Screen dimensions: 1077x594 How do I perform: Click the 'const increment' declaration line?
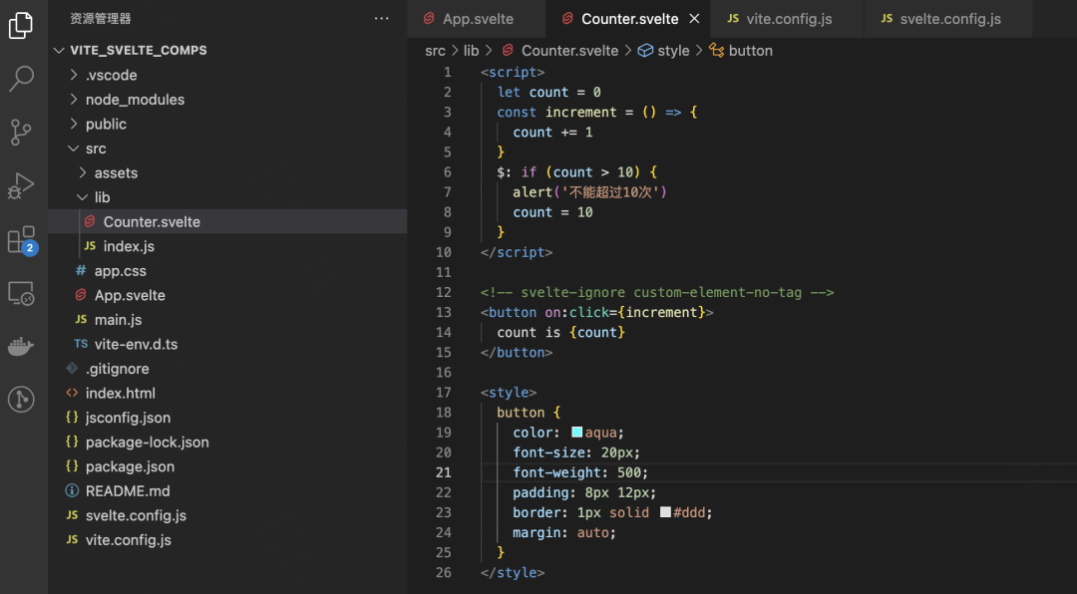tap(597, 112)
